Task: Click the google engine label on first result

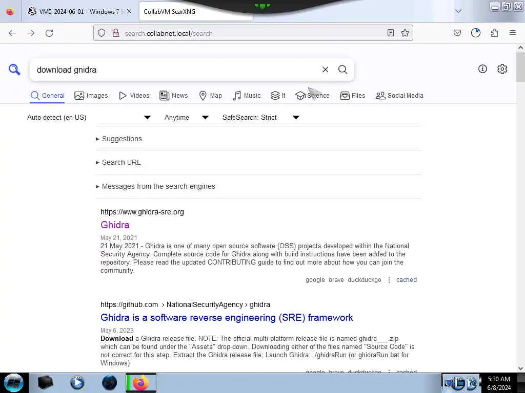Action: pos(315,280)
